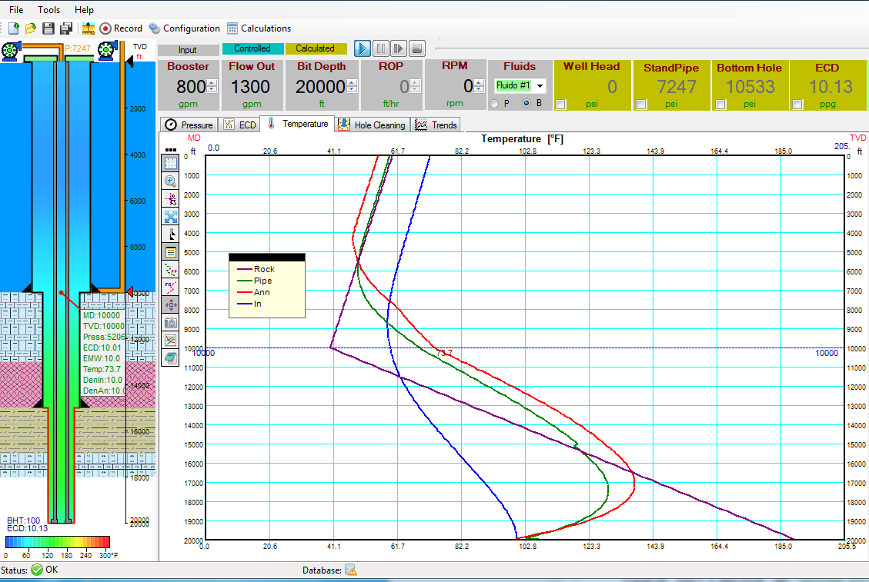Click the FG fracture gradient curve icon

[171, 287]
